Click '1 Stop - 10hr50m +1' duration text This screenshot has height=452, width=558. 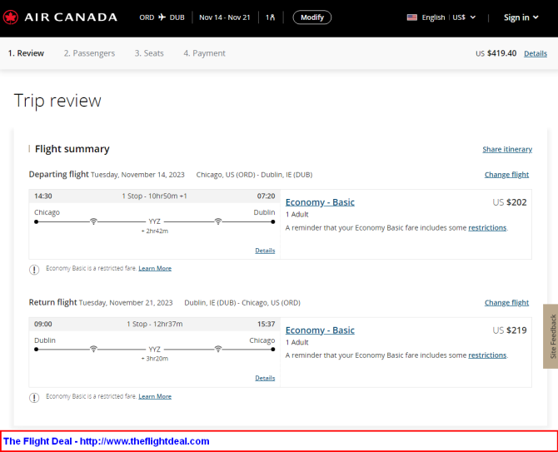pyautogui.click(x=154, y=196)
